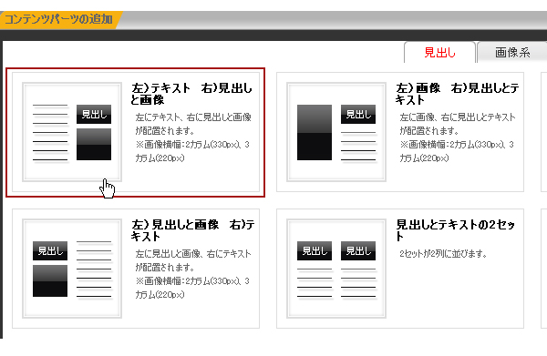Click the title 左)テキスト 右)見出しと画像
547x356 pixels.
[x=191, y=94]
